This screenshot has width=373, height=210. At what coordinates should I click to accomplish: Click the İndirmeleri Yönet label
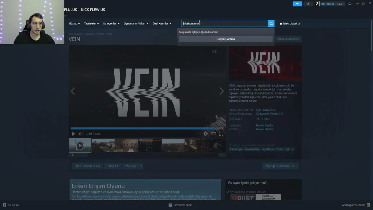tap(183, 205)
